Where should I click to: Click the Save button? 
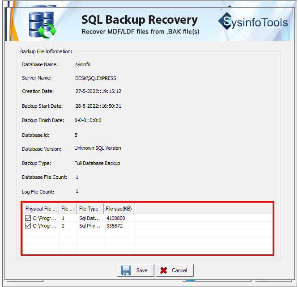click(136, 270)
